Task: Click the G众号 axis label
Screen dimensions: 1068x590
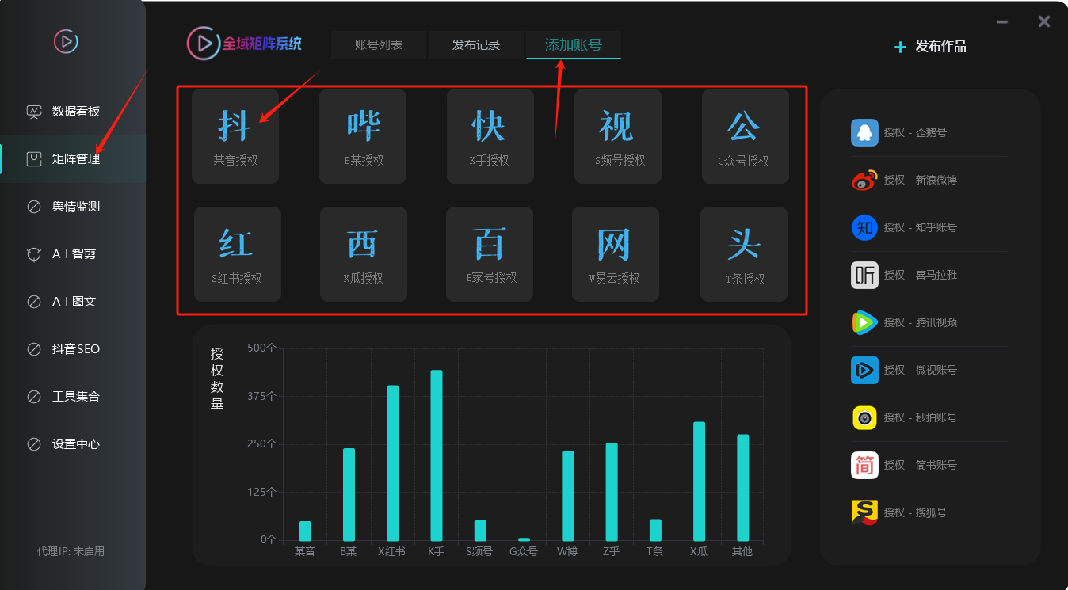Action: click(x=524, y=551)
